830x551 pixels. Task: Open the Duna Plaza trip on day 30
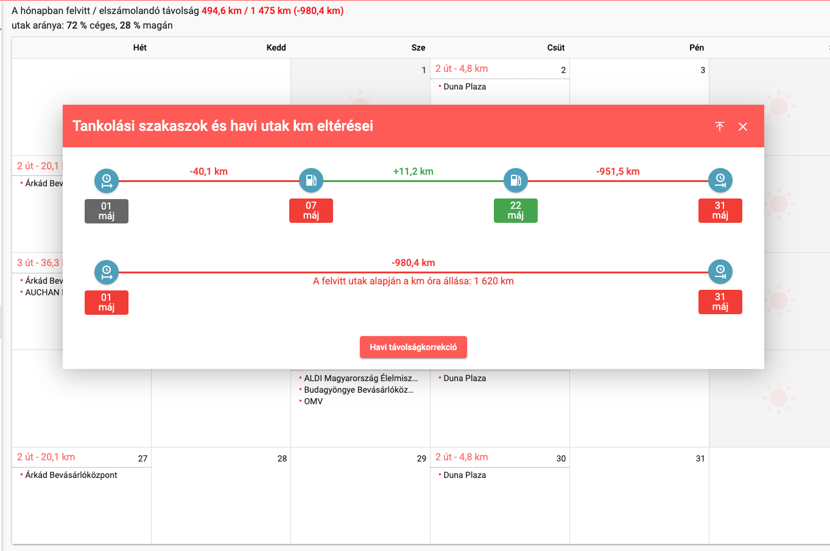coord(465,475)
